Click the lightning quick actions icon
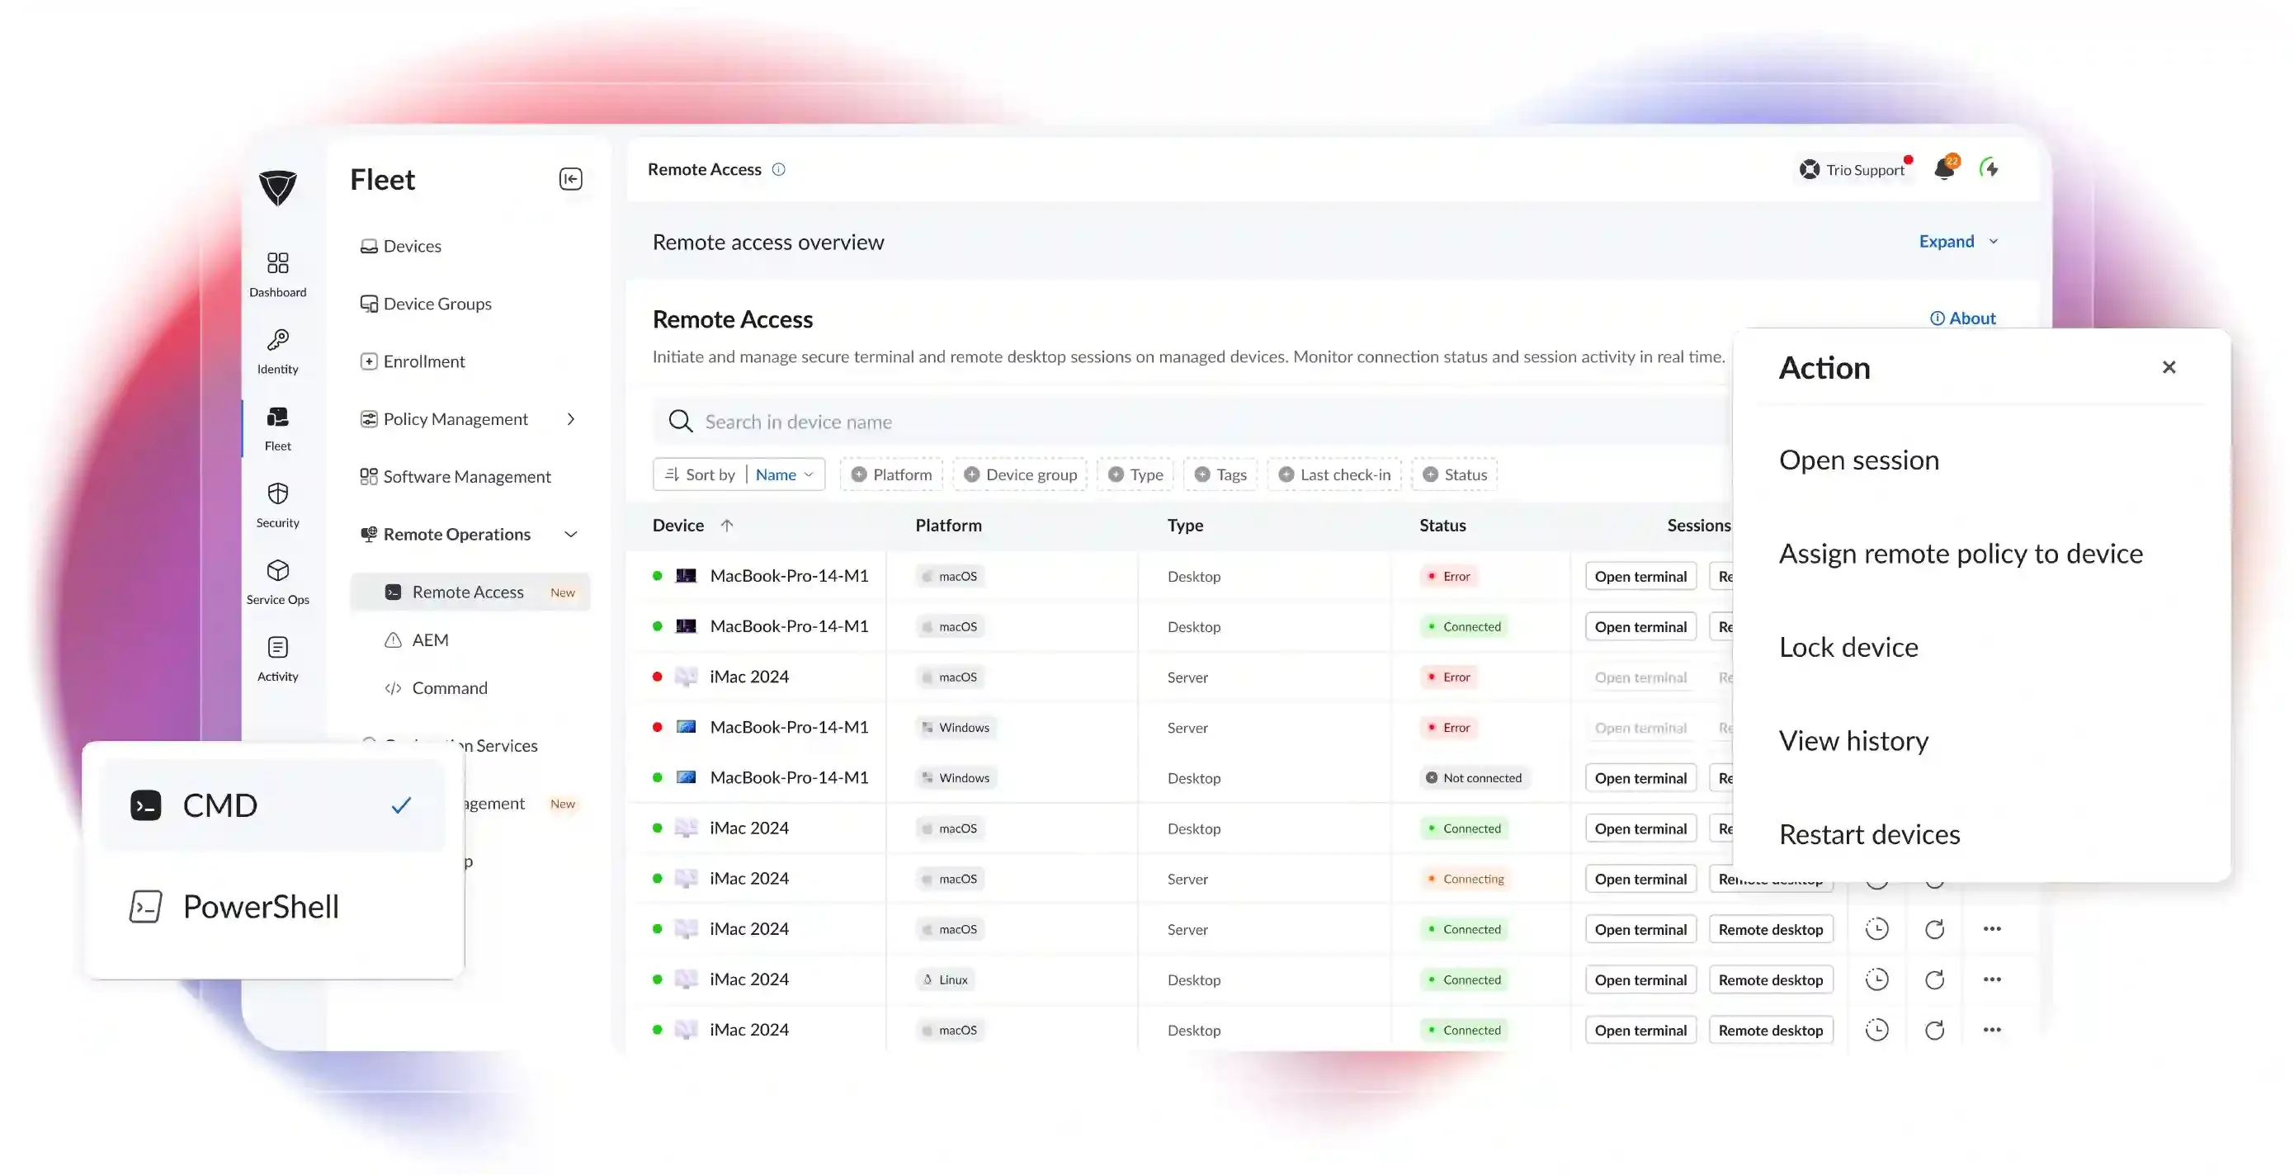 [1990, 168]
